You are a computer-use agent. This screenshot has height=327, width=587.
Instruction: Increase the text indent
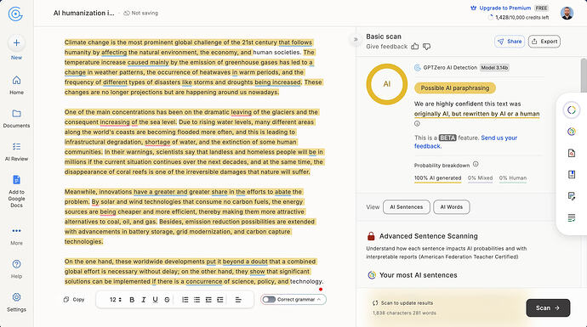220,300
